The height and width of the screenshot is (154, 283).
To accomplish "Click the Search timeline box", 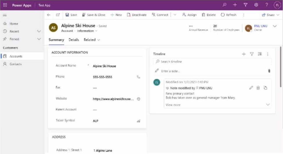I will point(212,61).
